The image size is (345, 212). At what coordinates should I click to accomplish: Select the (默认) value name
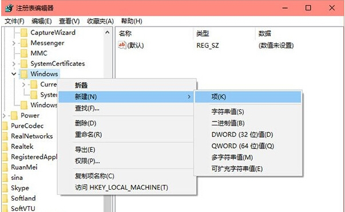[136, 46]
